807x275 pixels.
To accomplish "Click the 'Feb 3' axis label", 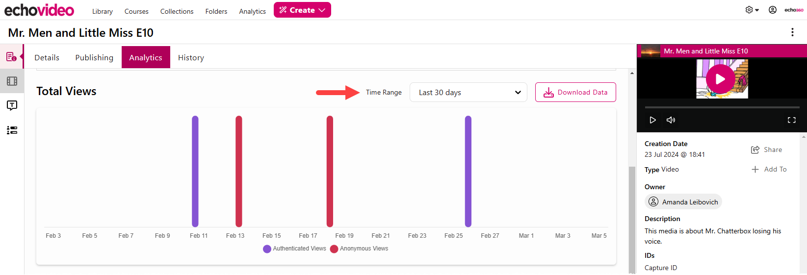I will (53, 236).
